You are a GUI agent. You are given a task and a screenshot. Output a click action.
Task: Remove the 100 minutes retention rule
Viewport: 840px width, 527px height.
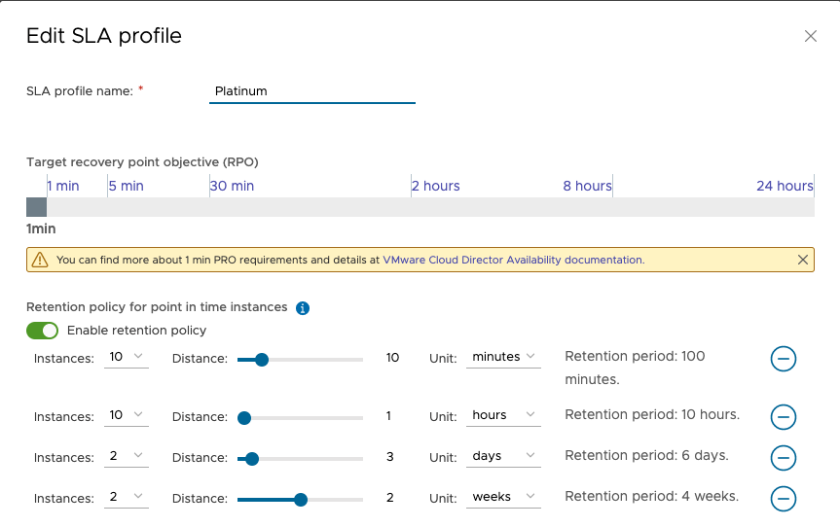[783, 359]
